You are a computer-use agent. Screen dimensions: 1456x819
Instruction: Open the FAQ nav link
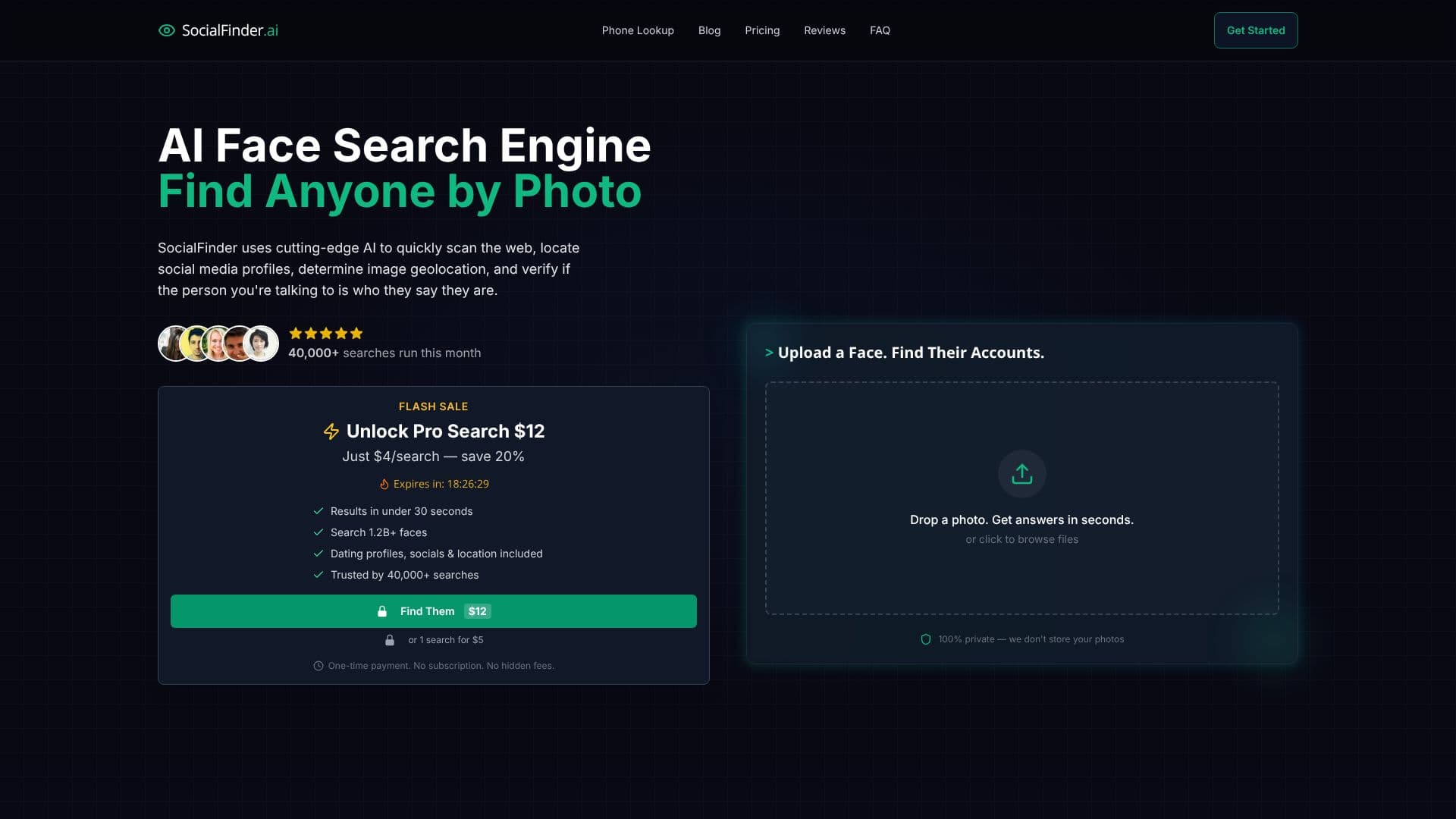tap(880, 30)
